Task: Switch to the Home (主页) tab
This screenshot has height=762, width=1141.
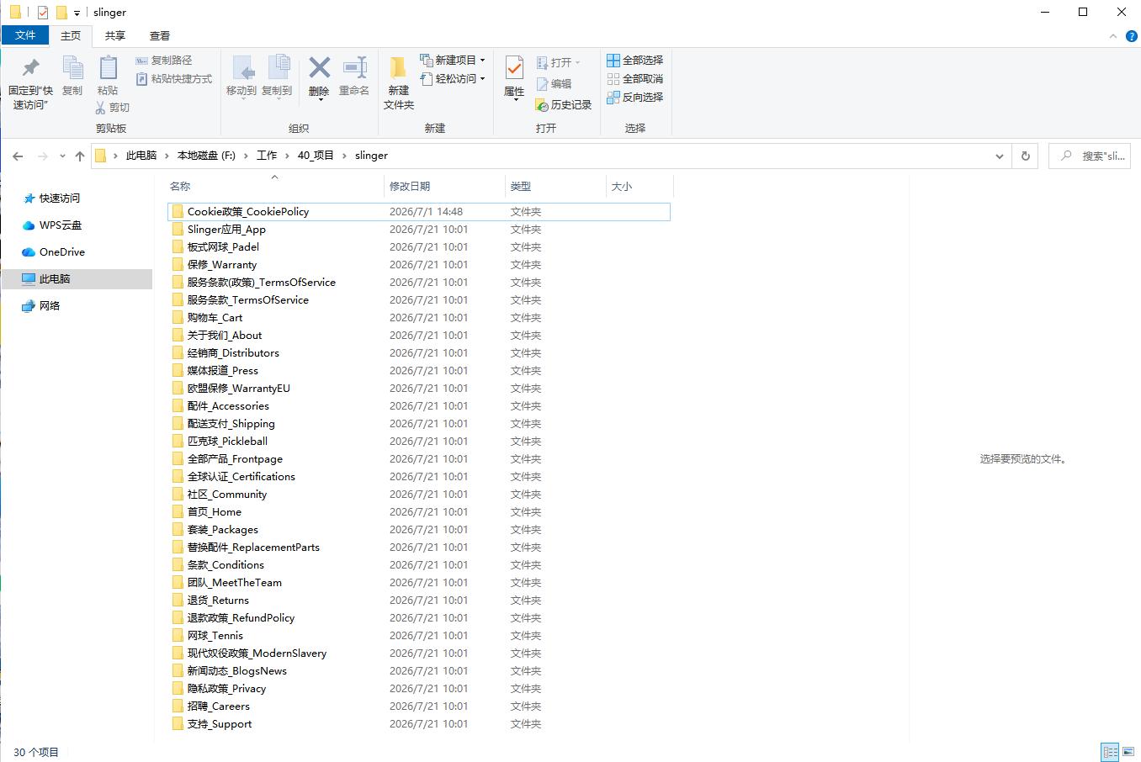Action: pos(71,36)
